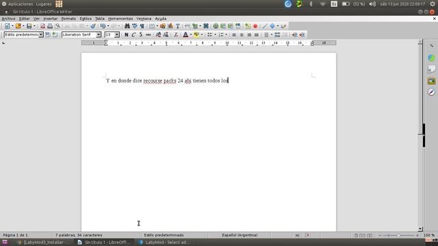
Task: Insert chart icon in toolbar
Action: [170, 26]
